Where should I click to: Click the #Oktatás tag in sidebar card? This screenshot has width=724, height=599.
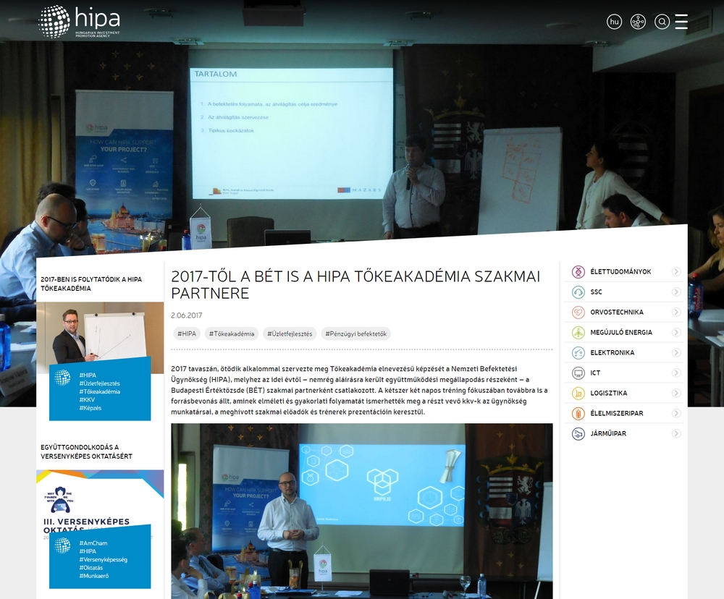[91, 568]
